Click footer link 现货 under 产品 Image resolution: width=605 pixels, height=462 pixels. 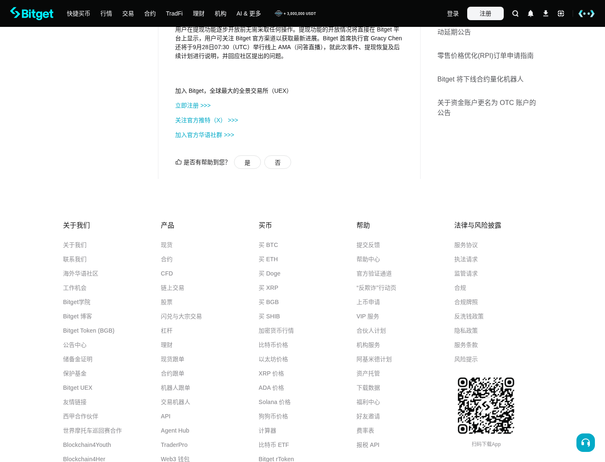click(167, 245)
